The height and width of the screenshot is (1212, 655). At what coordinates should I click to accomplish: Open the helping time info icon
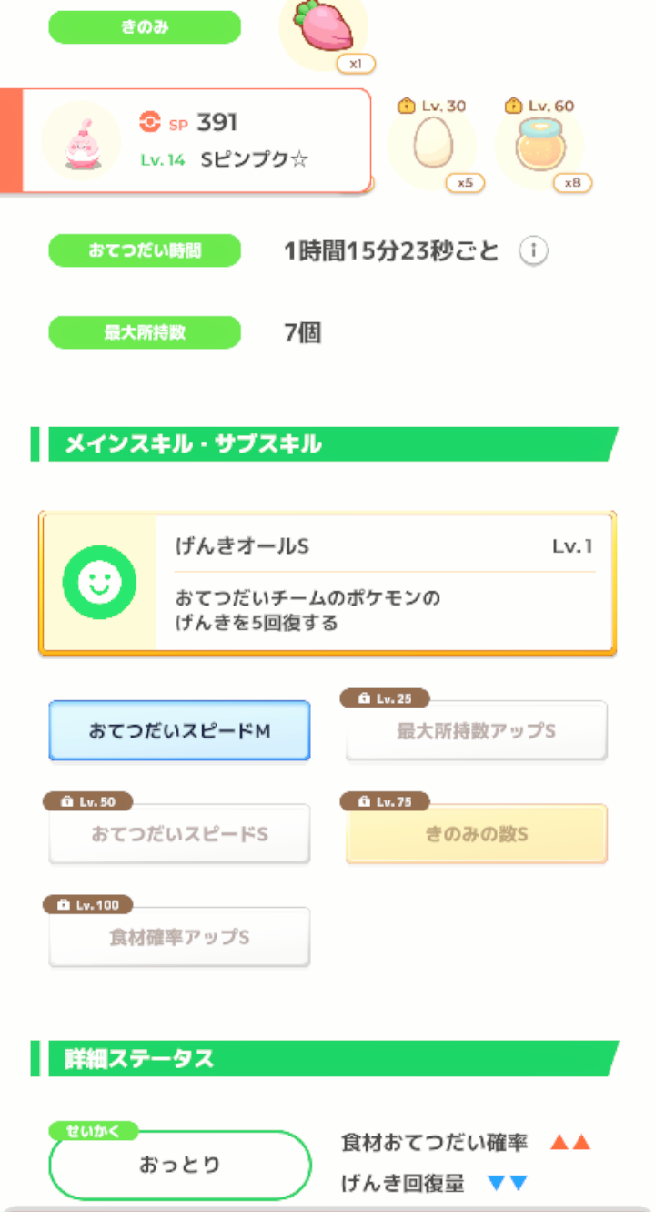[x=534, y=252]
